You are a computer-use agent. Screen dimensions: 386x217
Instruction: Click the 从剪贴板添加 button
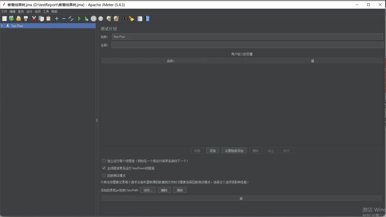point(234,151)
